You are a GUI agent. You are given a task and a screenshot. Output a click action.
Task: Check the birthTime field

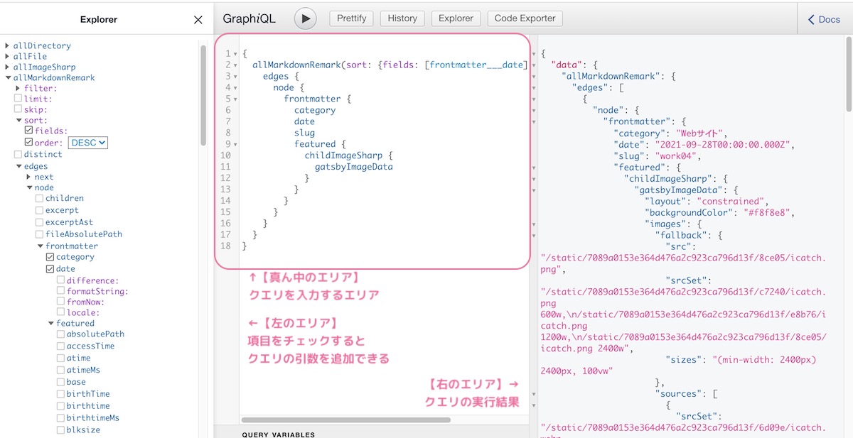[x=61, y=394]
